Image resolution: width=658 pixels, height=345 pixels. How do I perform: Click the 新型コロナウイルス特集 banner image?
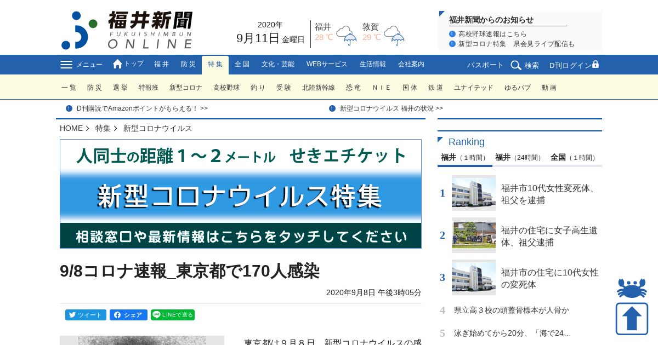241,194
